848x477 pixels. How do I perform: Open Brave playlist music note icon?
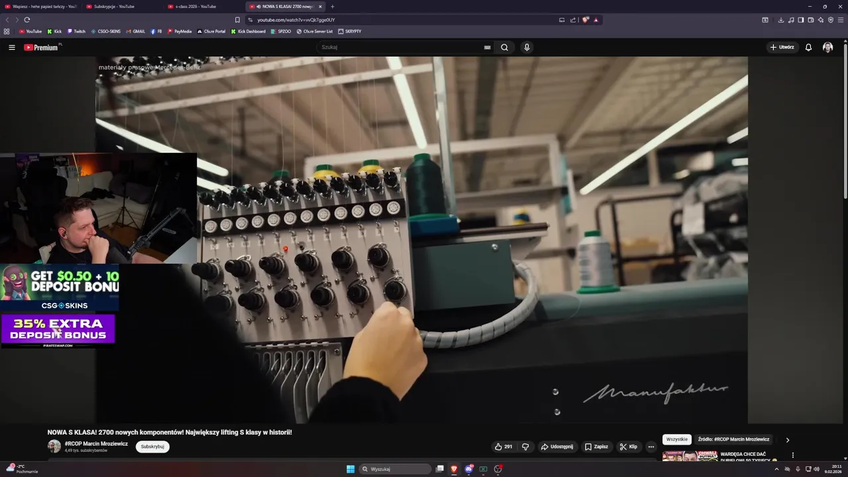[791, 20]
